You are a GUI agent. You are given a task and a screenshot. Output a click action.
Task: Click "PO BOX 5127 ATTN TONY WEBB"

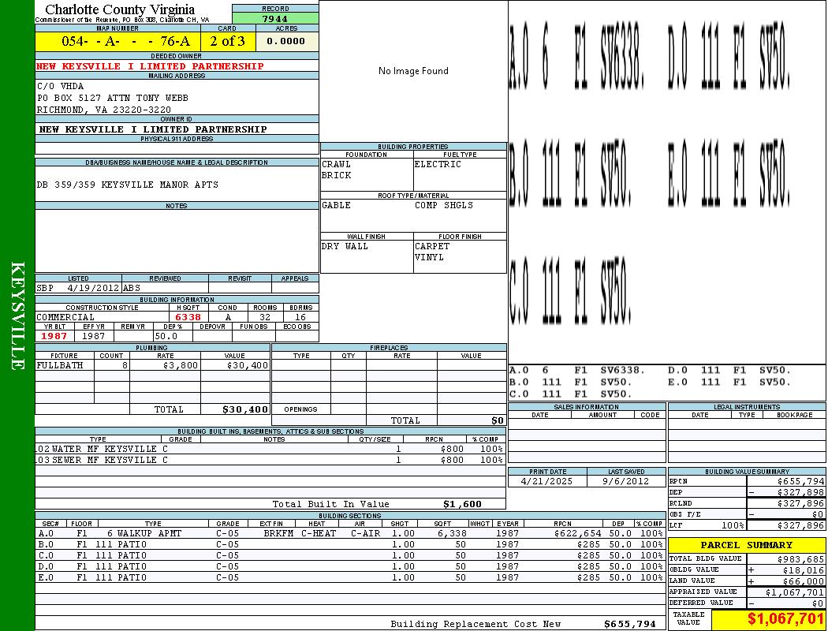click(x=113, y=99)
